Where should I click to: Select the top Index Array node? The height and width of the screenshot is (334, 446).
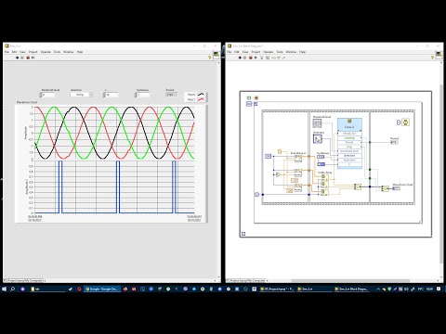[x=324, y=177]
